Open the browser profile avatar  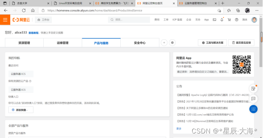point(247,11)
